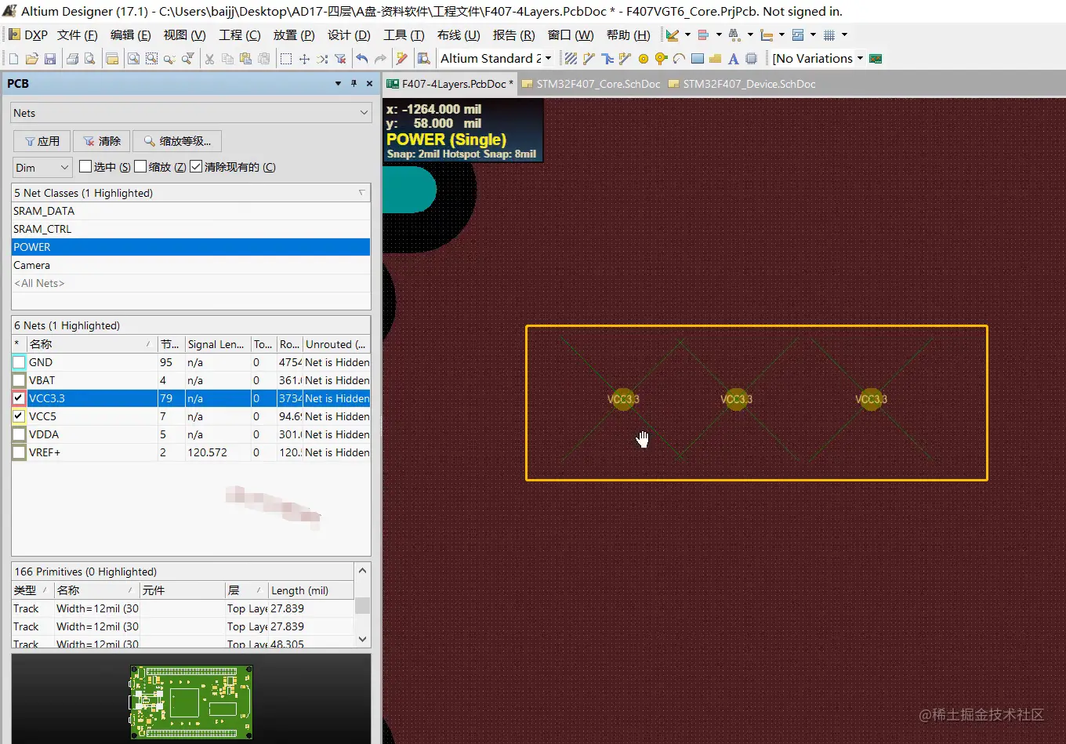Click the place pad icon
Viewport: 1066px width, 744px height.
[x=644, y=59]
